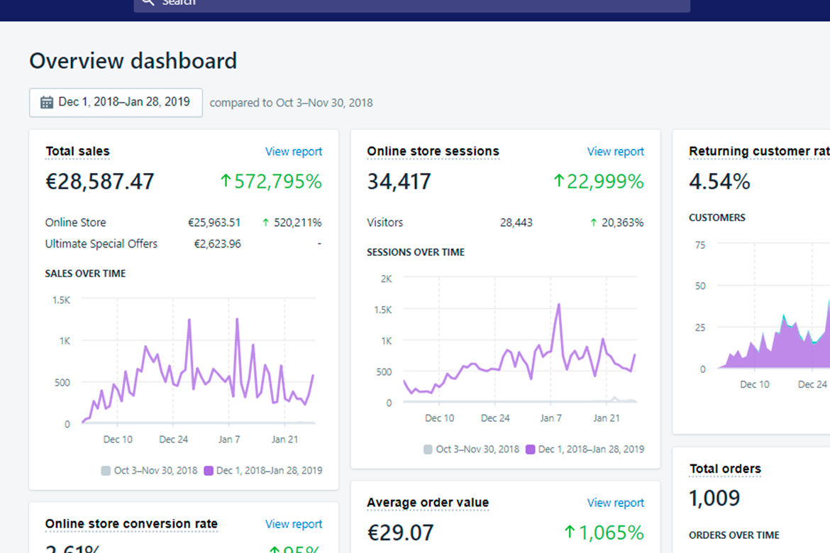Click the purple Dec 1–Jan 28 legend swatch under sales chart
Viewport: 830px width, 553px height.
(209, 471)
